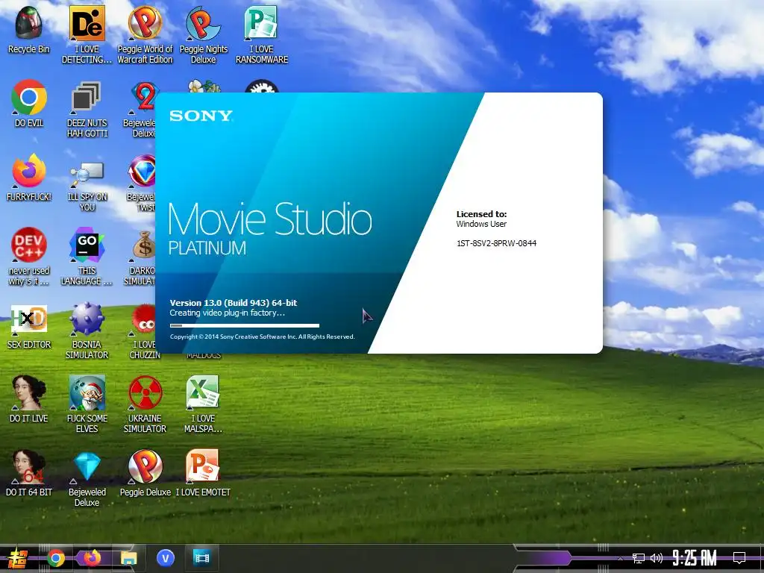Select the Firefox shortcut on the desktop
764x573 pixels.
[x=29, y=178]
